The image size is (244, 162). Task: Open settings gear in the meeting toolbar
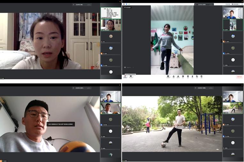[202, 77]
